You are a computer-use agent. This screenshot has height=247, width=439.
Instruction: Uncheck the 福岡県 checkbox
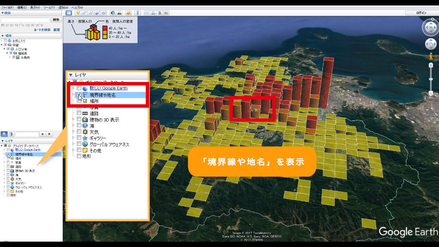pos(11,53)
